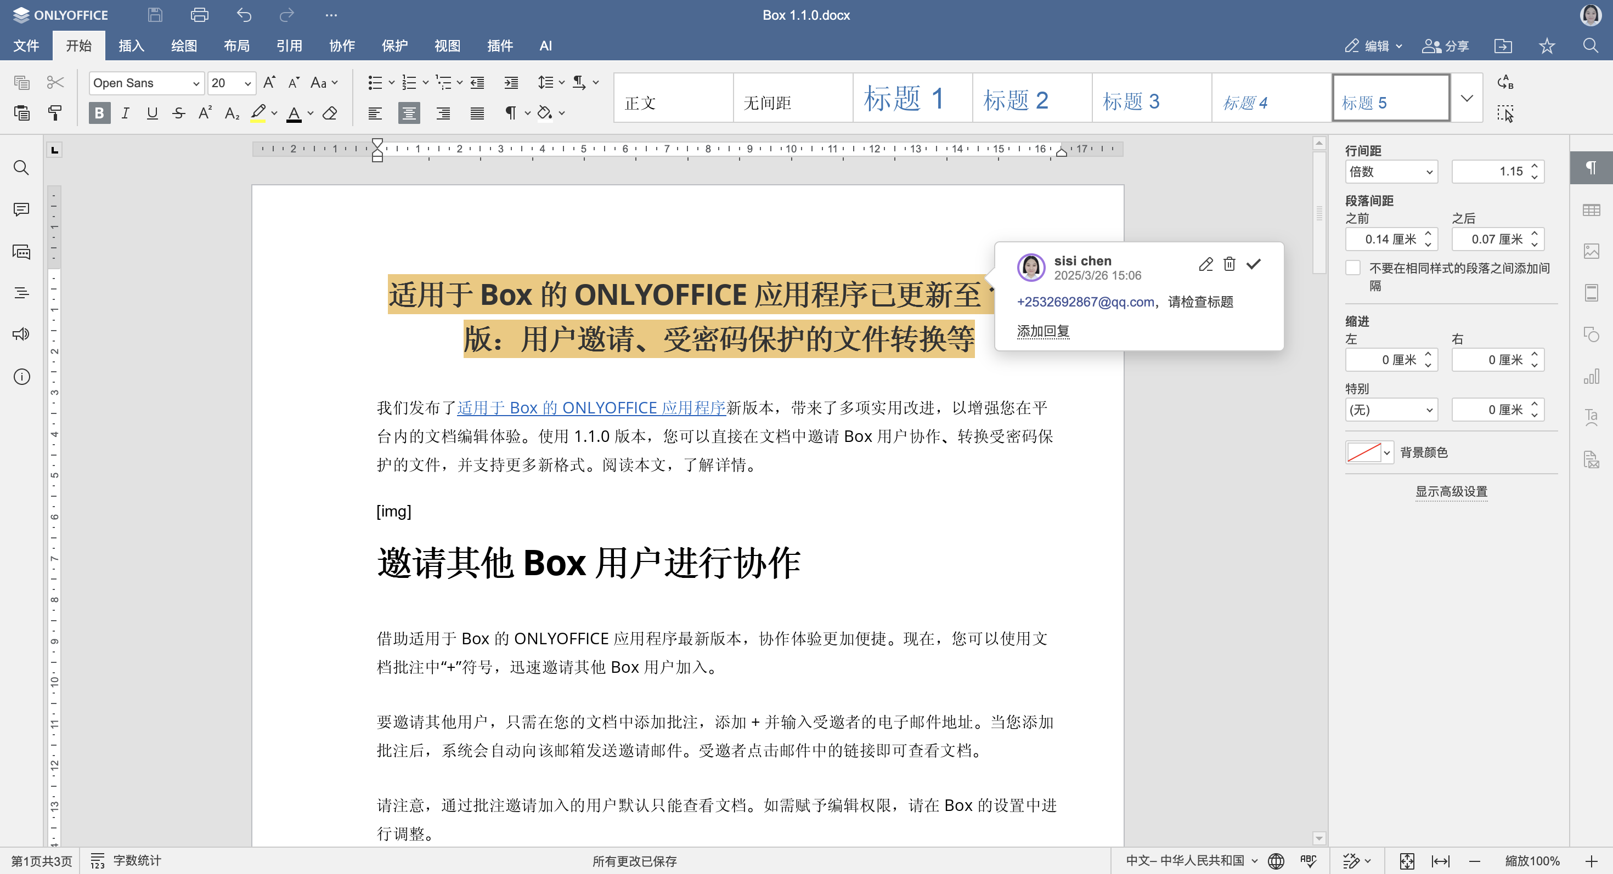This screenshot has width=1613, height=874.
Task: Open the comments panel in left sidebar
Action: click(21, 209)
